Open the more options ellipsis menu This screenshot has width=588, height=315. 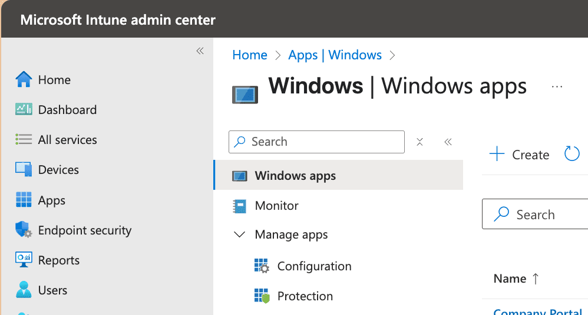pos(557,87)
